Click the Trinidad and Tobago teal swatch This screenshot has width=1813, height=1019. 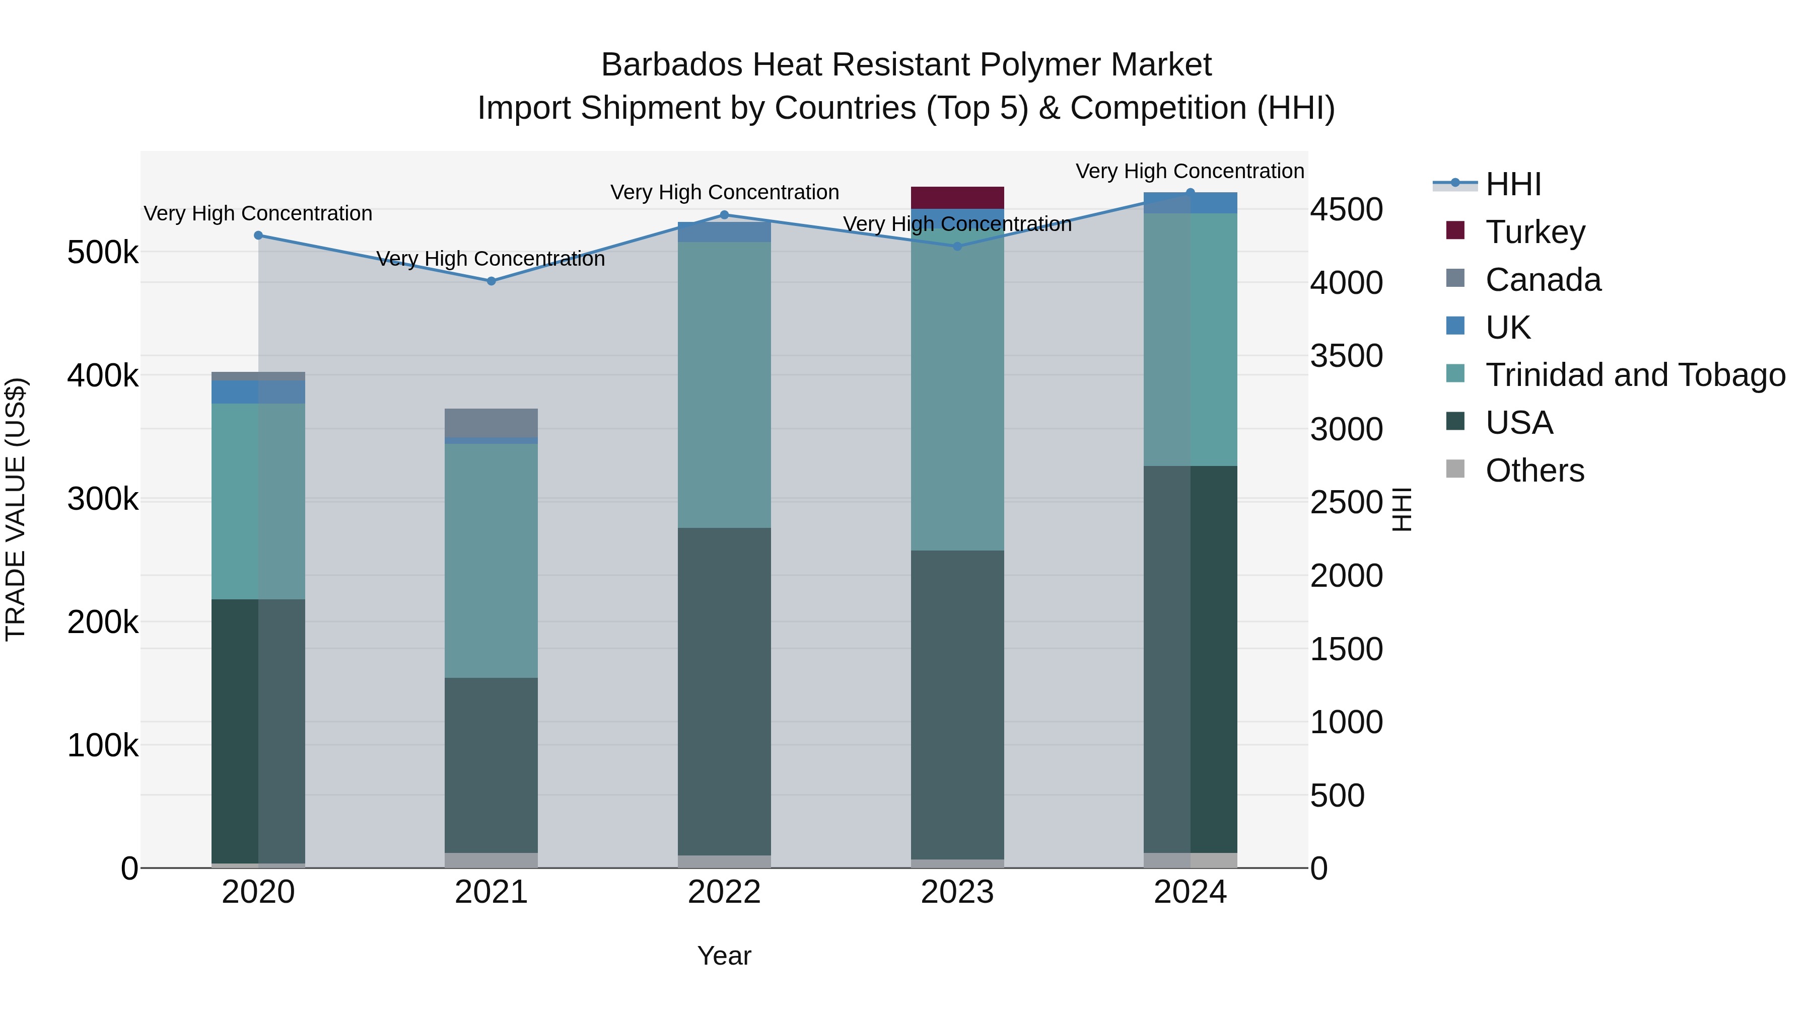[x=1455, y=373]
